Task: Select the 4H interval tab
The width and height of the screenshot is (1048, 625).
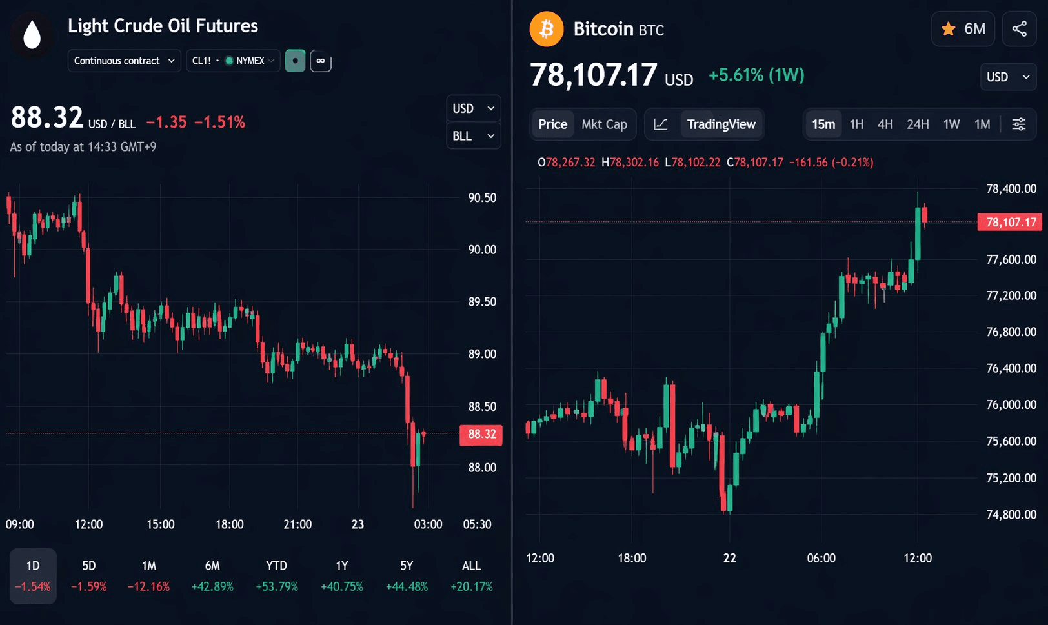Action: 885,124
